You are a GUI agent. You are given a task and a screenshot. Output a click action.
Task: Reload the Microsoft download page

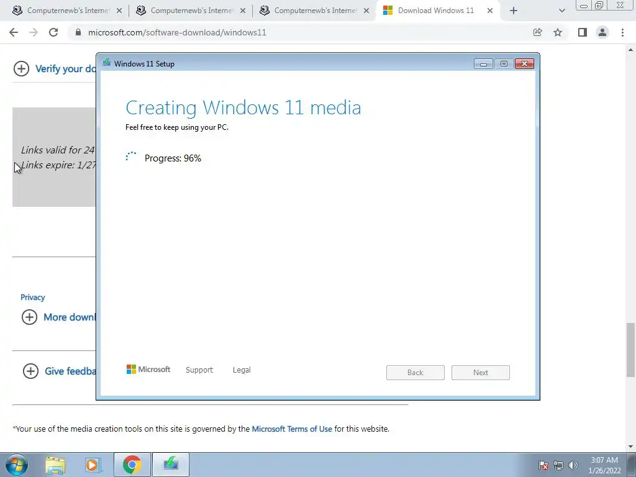pos(53,32)
